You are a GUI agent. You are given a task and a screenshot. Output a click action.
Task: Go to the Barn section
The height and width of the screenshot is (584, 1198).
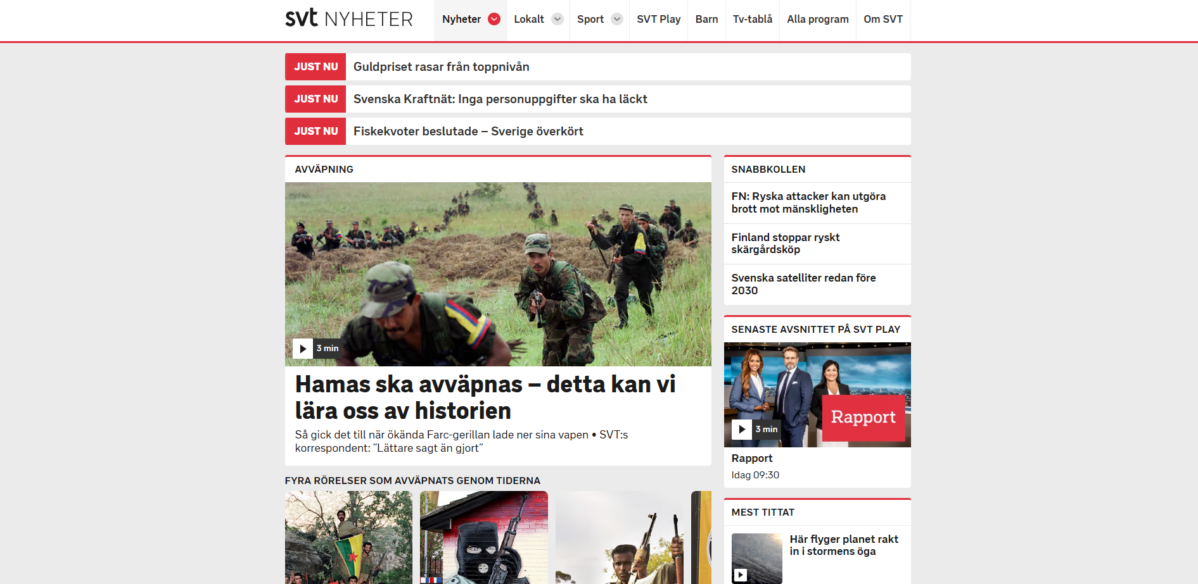pyautogui.click(x=706, y=19)
